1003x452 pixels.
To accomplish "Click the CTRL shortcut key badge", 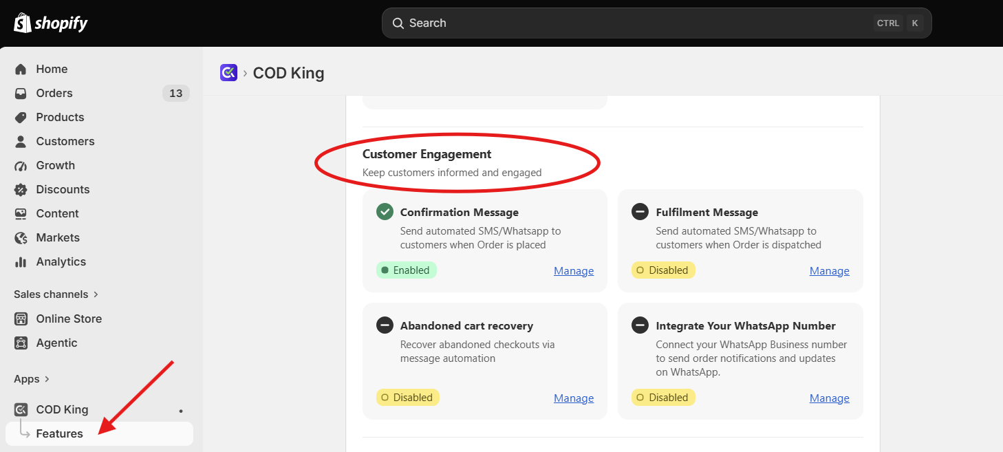I will pos(888,23).
